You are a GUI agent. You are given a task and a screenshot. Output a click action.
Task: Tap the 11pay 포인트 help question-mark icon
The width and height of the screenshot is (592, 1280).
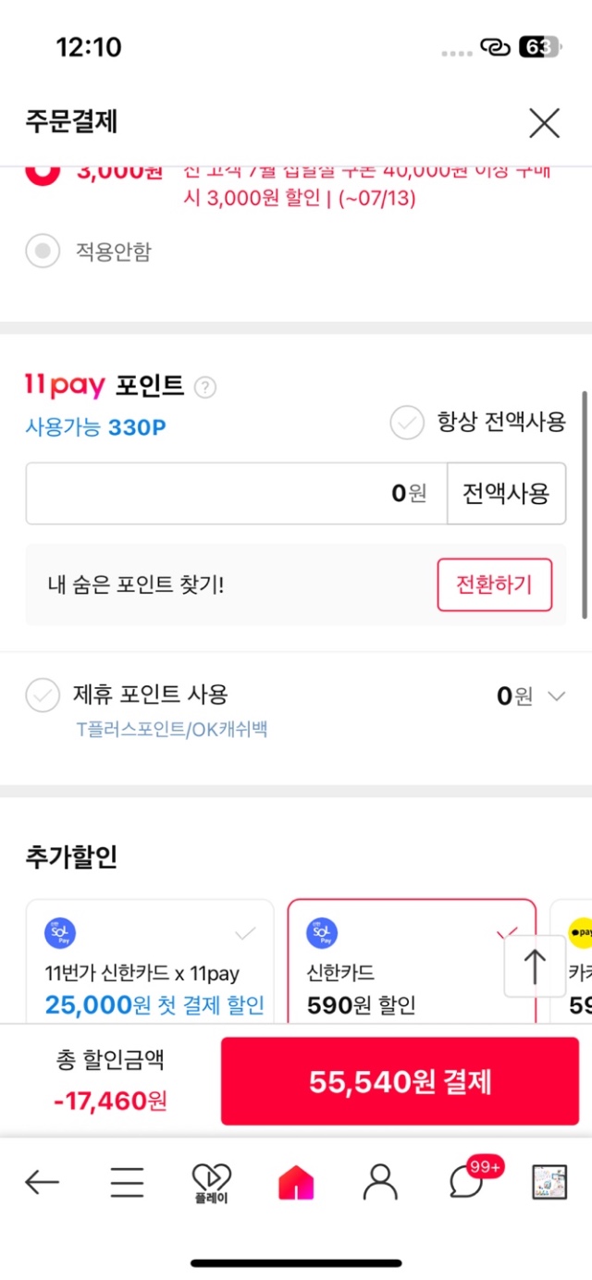click(205, 388)
